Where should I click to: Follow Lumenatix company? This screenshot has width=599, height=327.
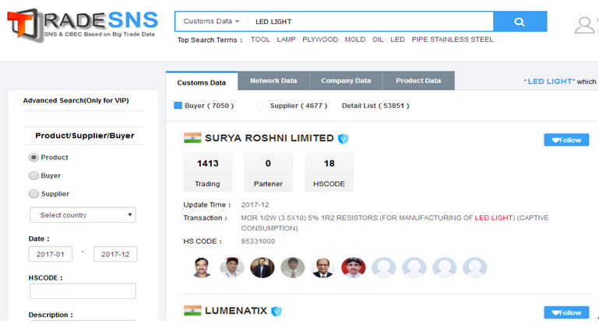(x=566, y=312)
